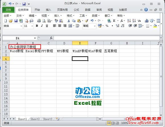
Task: Click the Open folder toolbar icon
Action: pos(11,21)
